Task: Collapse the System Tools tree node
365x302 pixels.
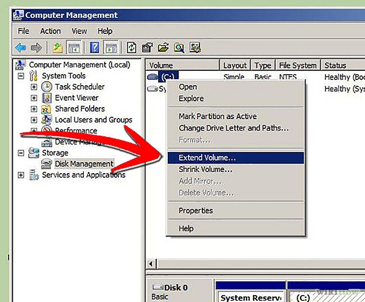Action: 21,76
